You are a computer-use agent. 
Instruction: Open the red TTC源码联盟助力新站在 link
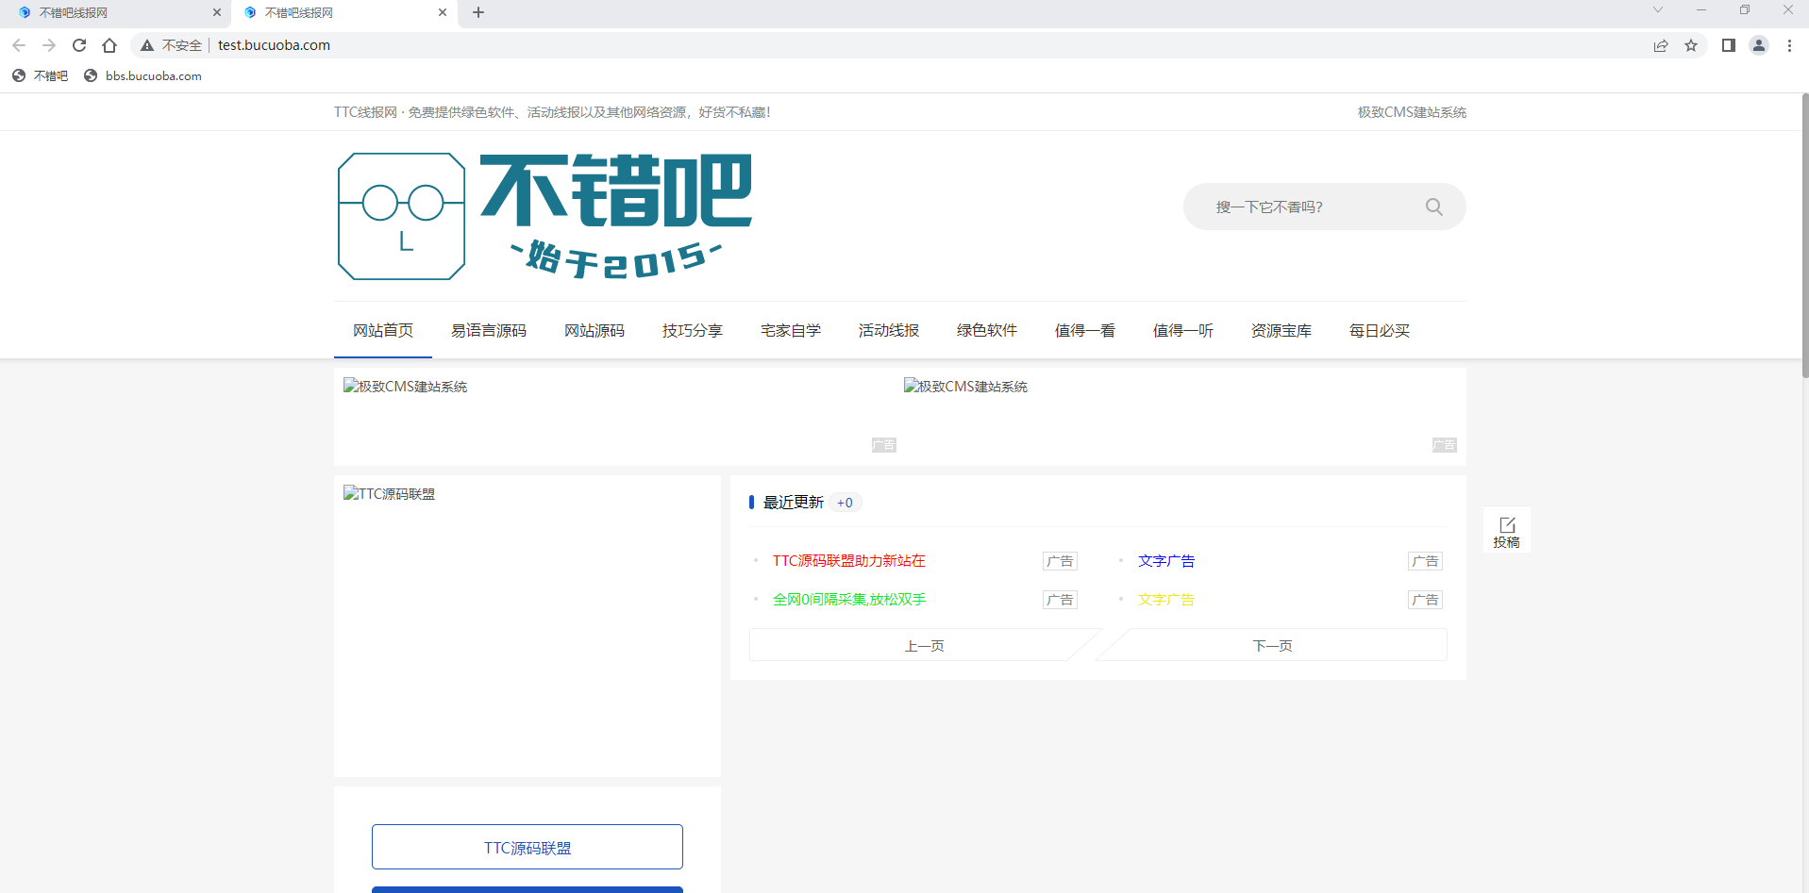click(x=848, y=560)
